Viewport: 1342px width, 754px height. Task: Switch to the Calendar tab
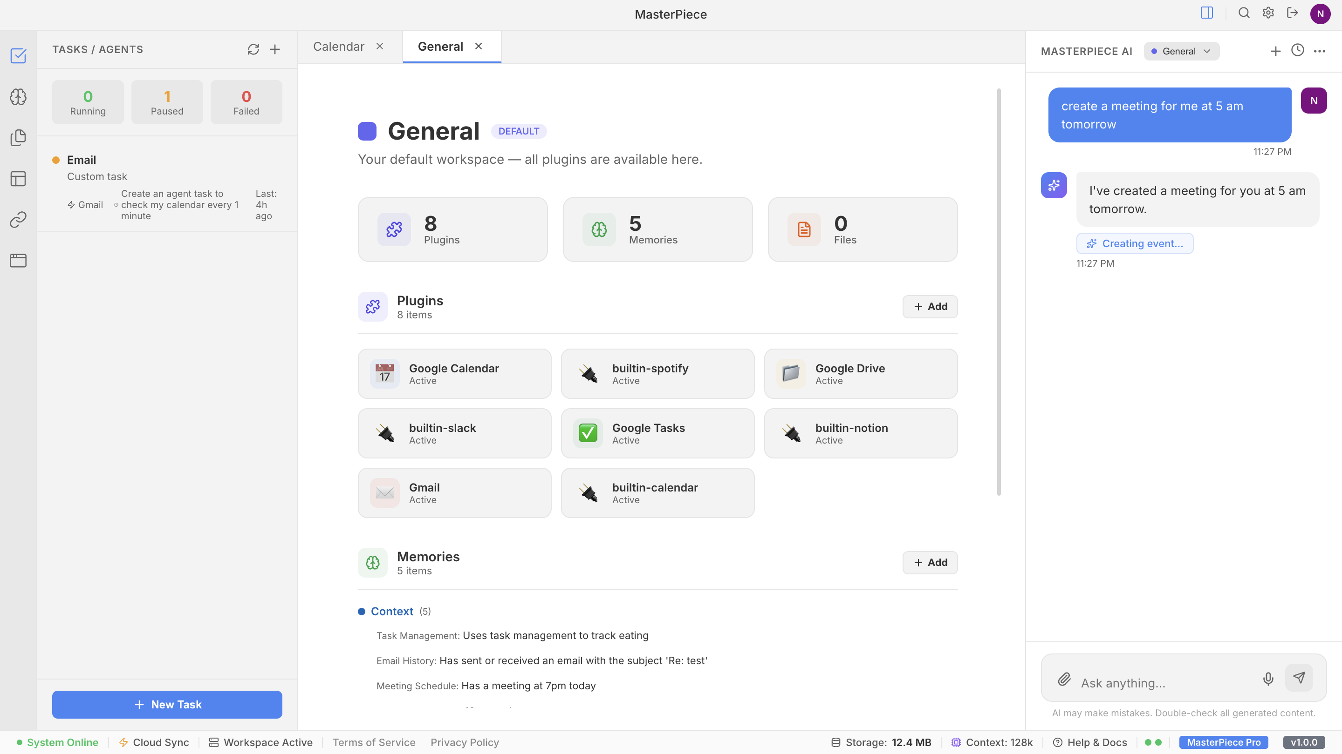339,47
